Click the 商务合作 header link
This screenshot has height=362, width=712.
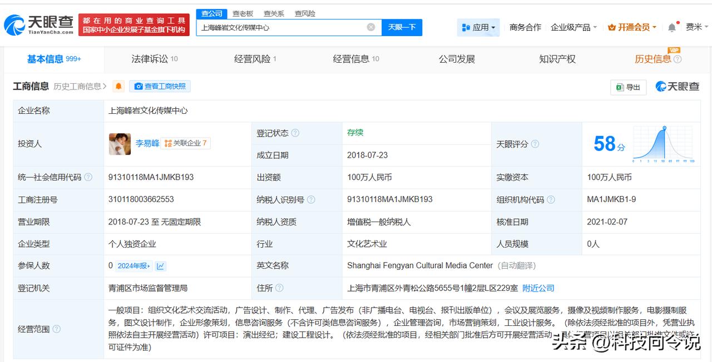click(x=525, y=27)
